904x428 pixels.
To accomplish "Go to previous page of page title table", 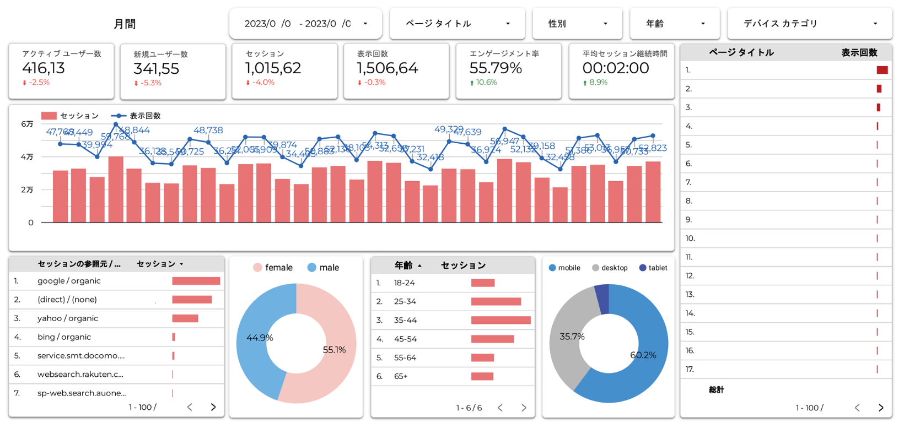I will (857, 408).
